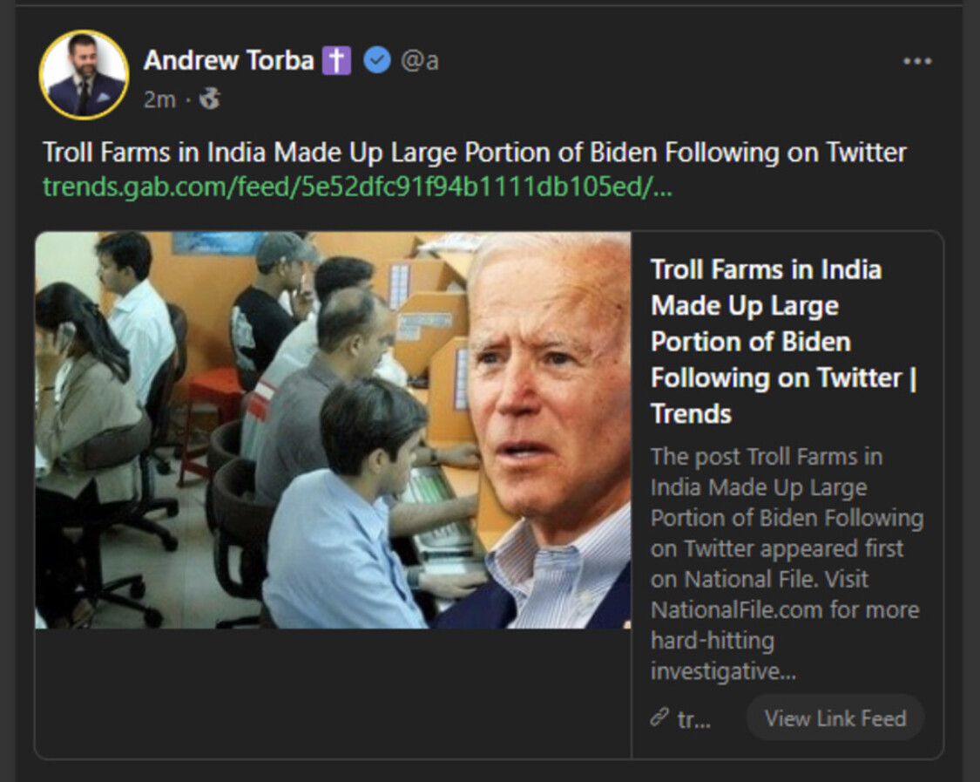Click the @a username handle
The width and height of the screenshot is (980, 782).
(419, 60)
